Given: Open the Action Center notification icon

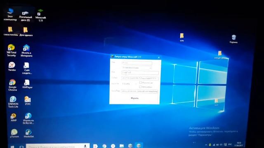Looking at the screenshot, I should tap(225, 144).
